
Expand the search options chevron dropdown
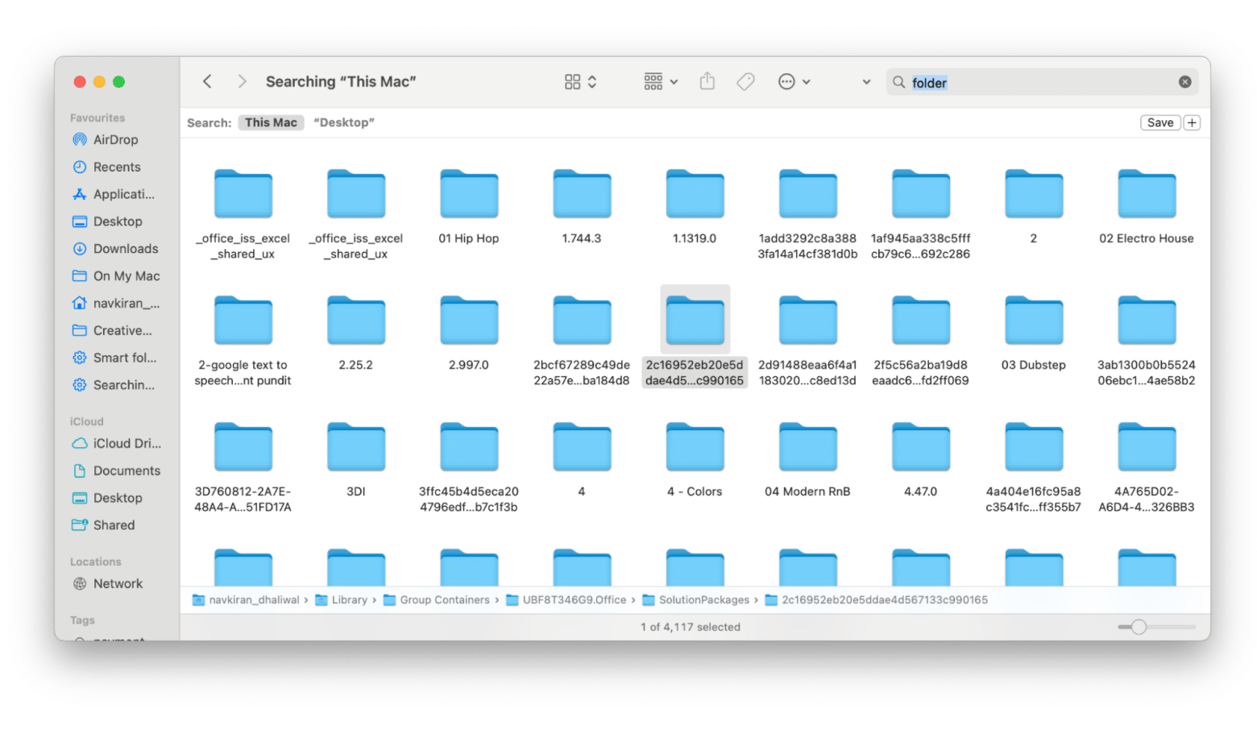pos(866,82)
